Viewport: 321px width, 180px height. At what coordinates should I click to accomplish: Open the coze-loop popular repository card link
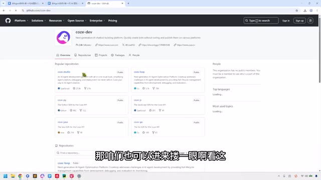[x=139, y=72]
